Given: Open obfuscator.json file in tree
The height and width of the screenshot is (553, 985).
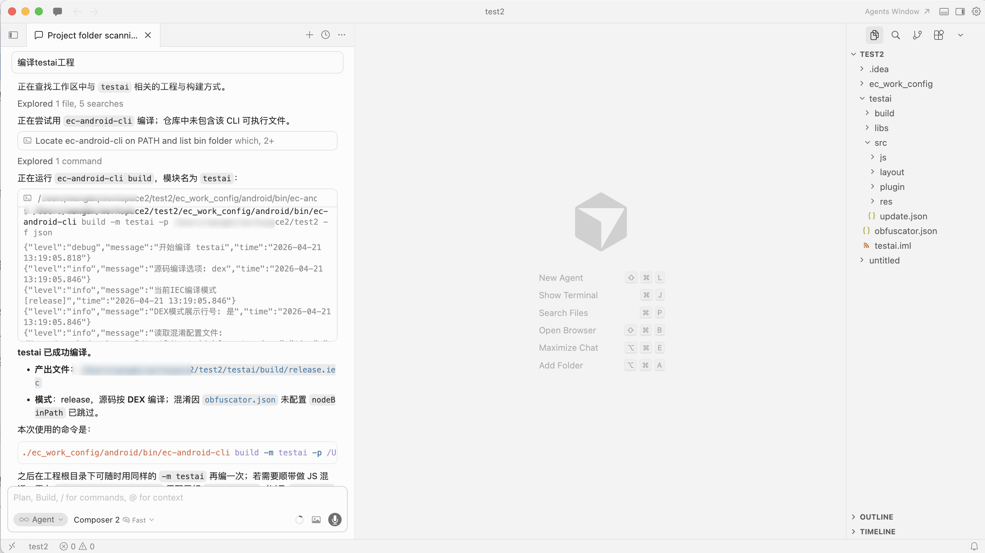Looking at the screenshot, I should pos(905,231).
